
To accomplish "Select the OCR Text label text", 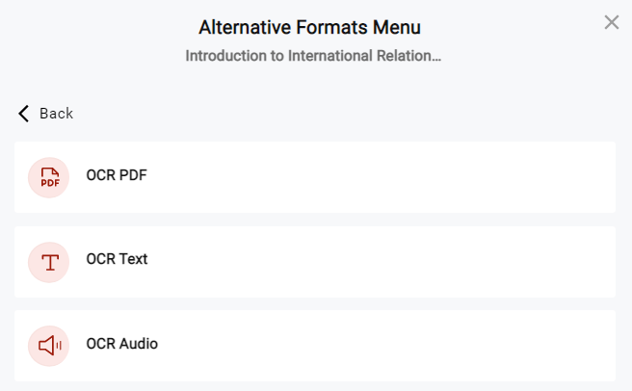I will [117, 259].
